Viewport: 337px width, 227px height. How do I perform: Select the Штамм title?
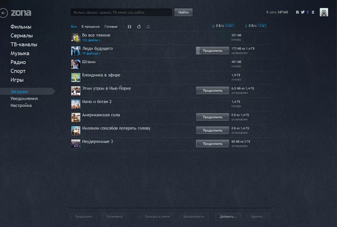click(x=89, y=62)
